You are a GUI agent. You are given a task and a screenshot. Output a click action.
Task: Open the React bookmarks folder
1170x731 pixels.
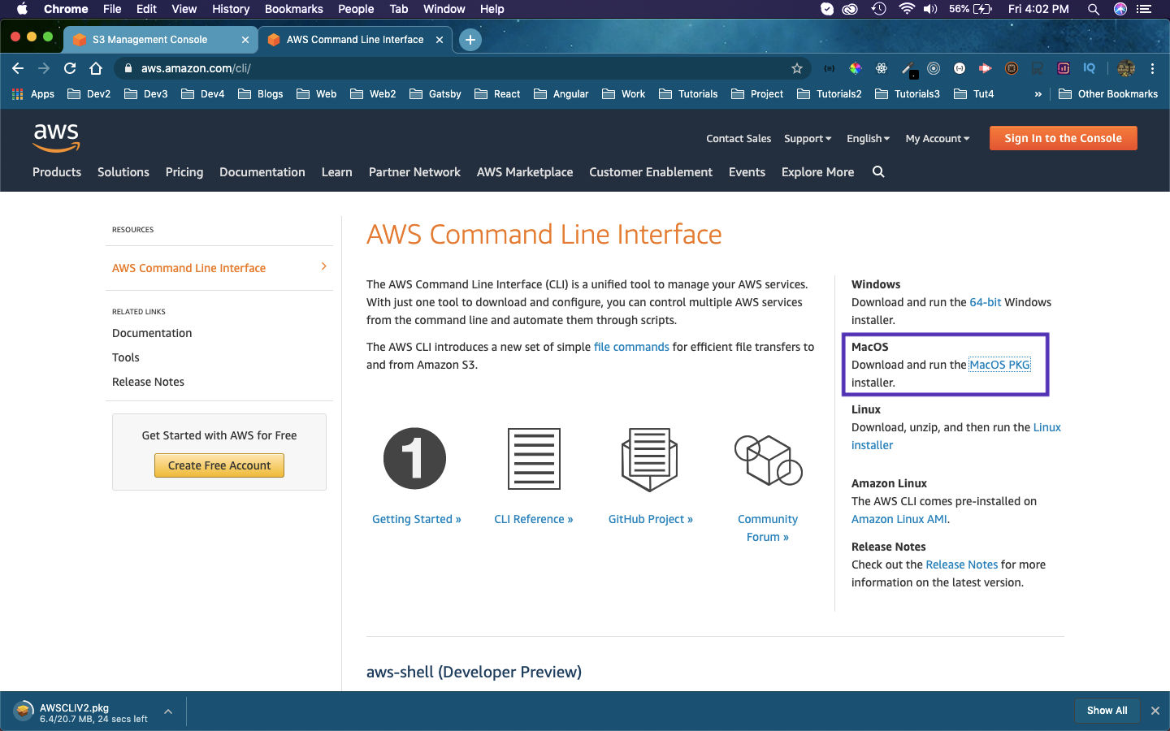(497, 93)
